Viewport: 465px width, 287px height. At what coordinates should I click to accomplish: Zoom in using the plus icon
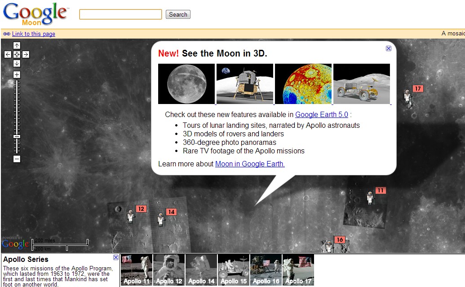(x=17, y=74)
